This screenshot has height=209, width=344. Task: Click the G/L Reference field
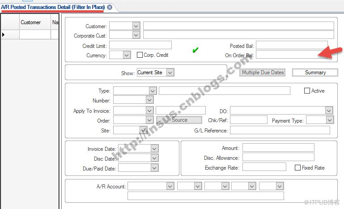click(x=280, y=130)
